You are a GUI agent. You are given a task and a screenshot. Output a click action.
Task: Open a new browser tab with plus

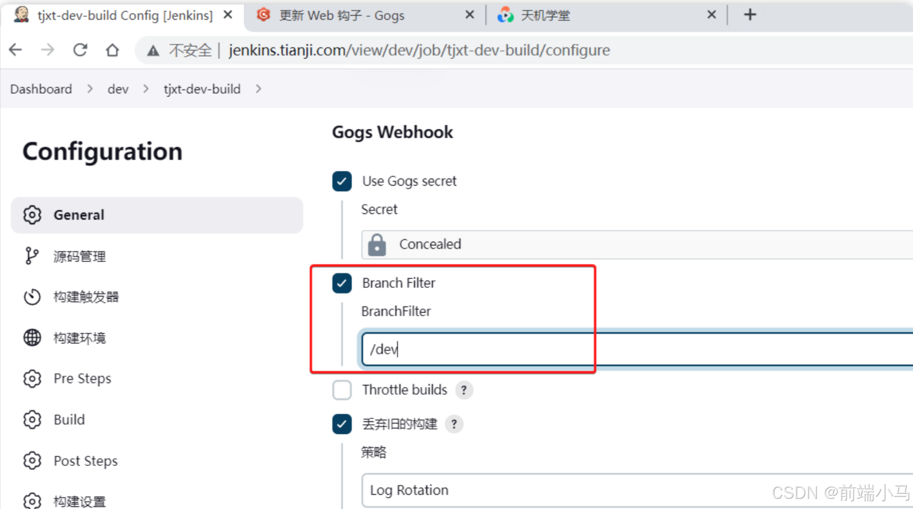point(750,15)
